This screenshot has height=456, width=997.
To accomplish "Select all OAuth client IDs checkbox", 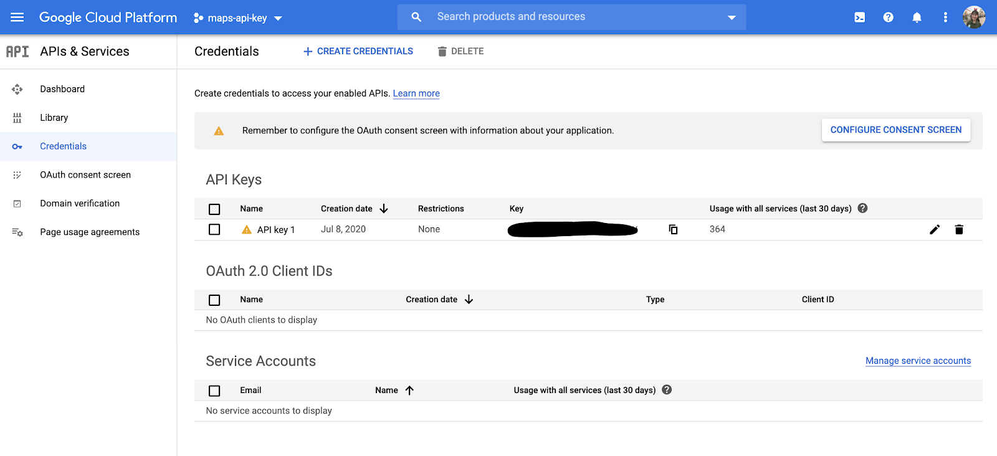I will (x=214, y=300).
